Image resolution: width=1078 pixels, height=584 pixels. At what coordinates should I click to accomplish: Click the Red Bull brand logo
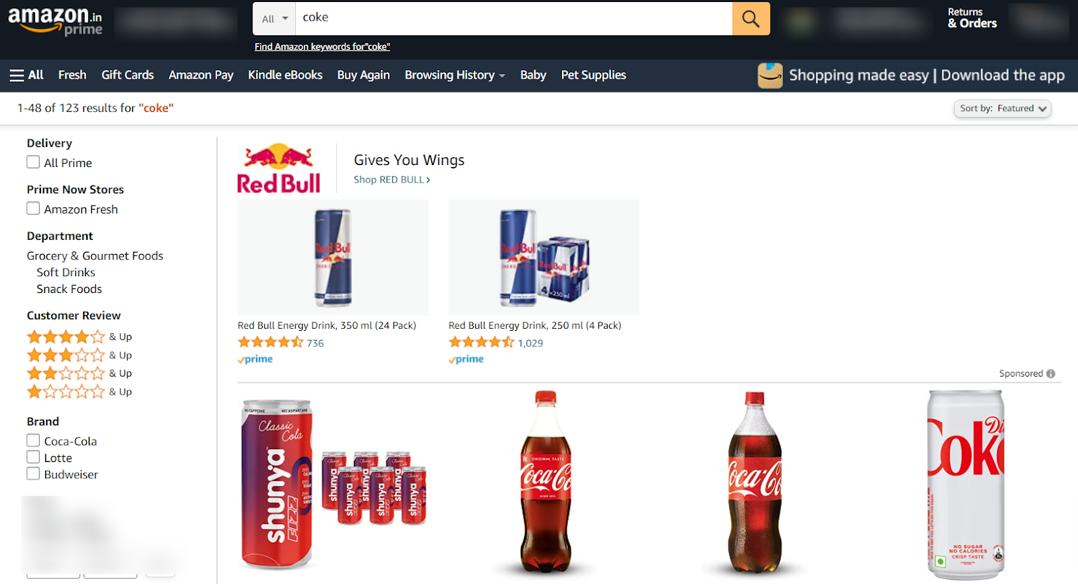278,168
